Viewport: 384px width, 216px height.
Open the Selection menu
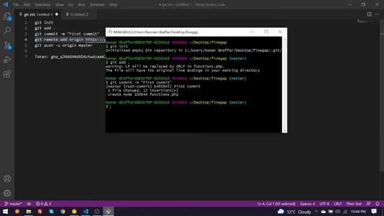point(43,5)
